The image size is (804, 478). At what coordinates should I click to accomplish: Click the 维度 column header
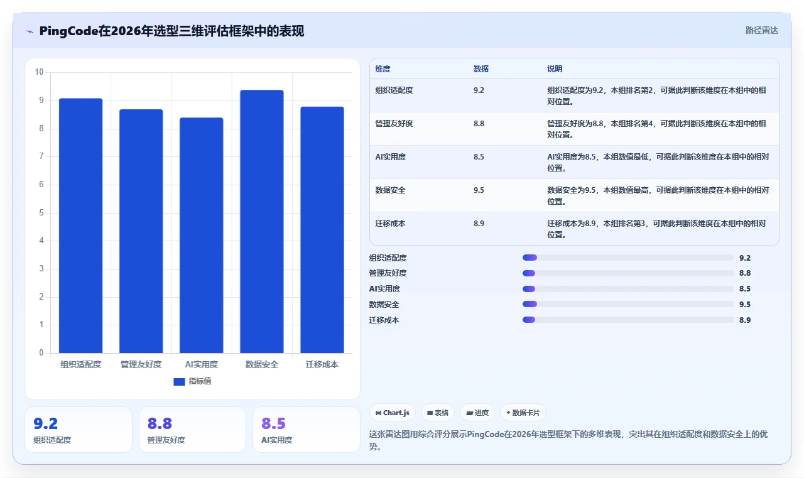tap(383, 69)
